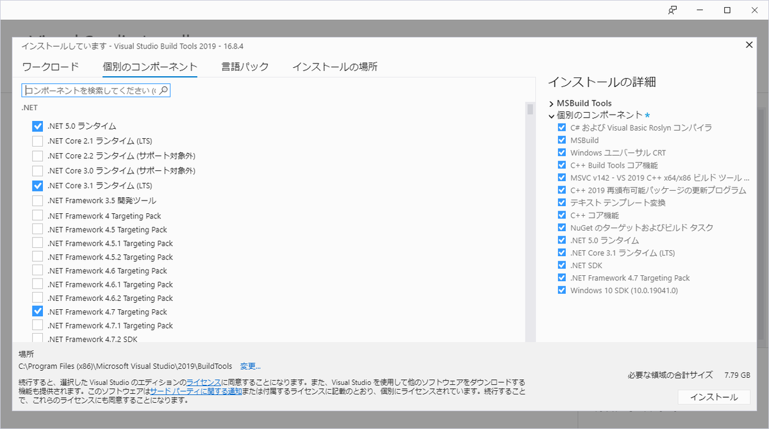Check .NET Framework 3.5 開発ツール
The width and height of the screenshot is (769, 429).
click(x=37, y=200)
